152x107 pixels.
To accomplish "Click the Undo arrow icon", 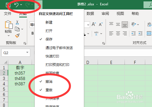I will click(16, 5).
